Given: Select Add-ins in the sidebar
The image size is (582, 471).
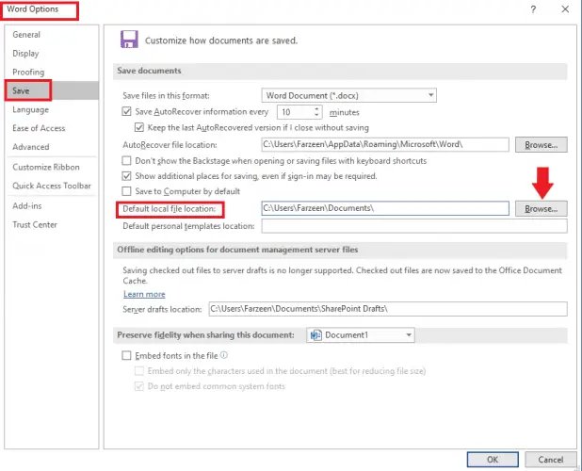Looking at the screenshot, I should click(27, 205).
